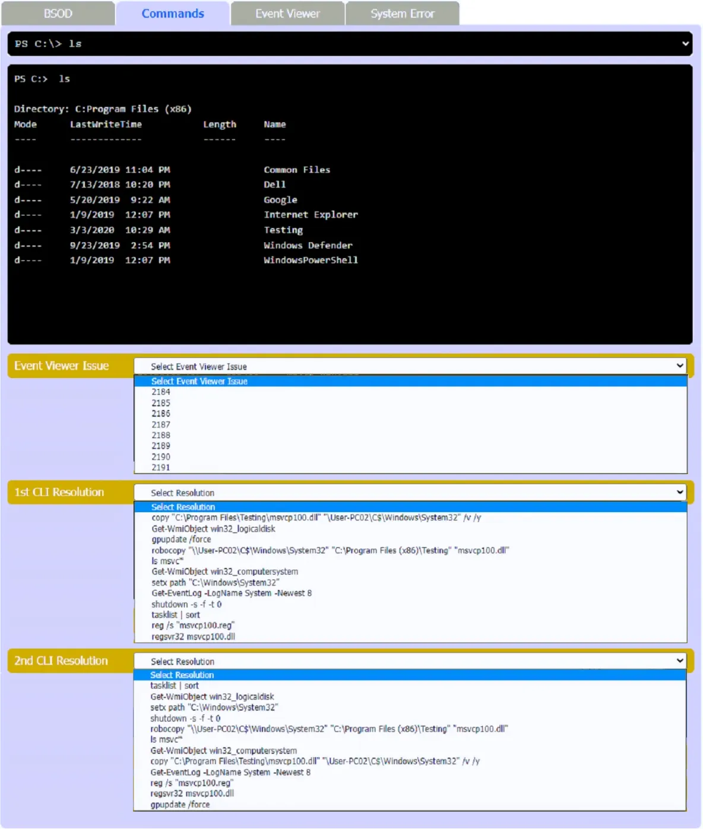Choose event ID 2191
703x829 pixels.
[410, 468]
